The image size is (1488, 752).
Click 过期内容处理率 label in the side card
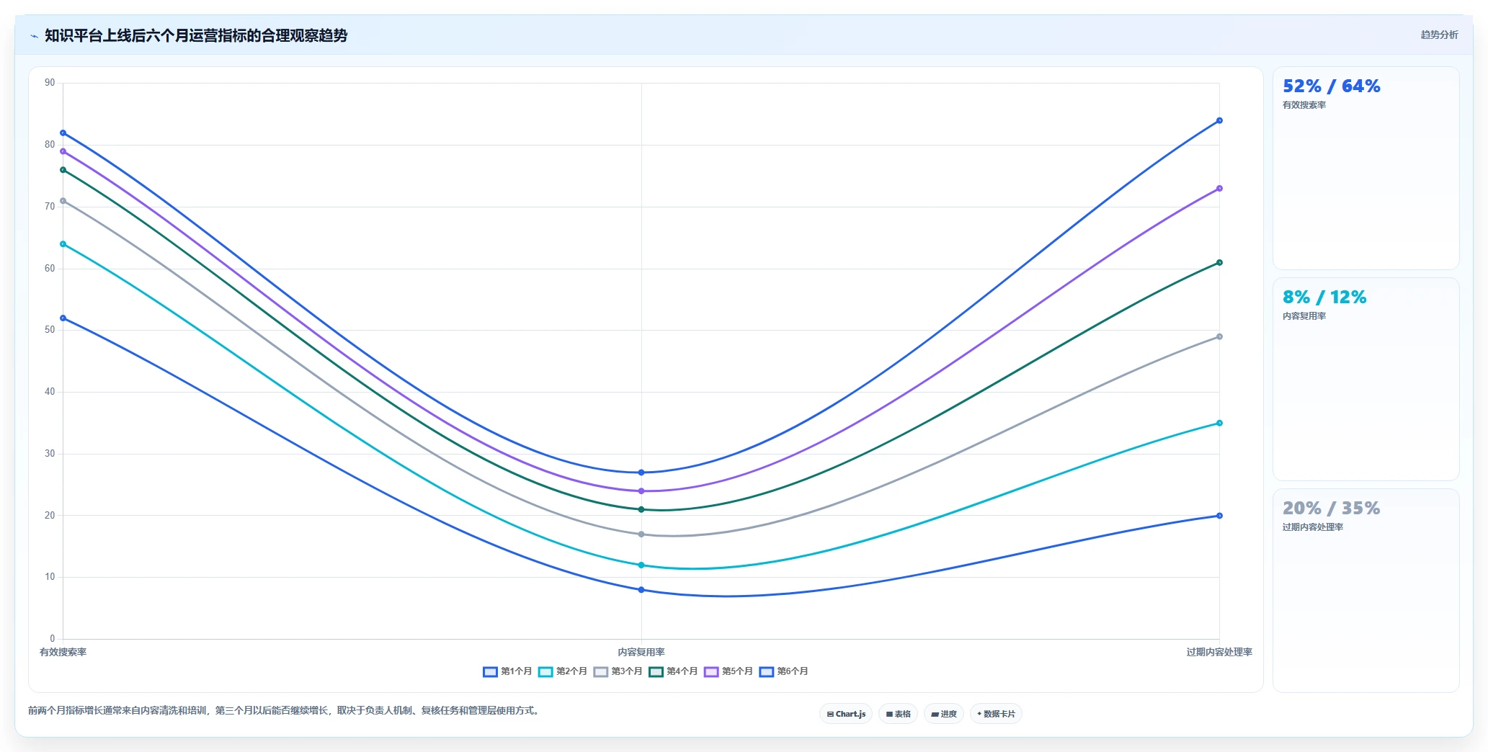point(1313,527)
